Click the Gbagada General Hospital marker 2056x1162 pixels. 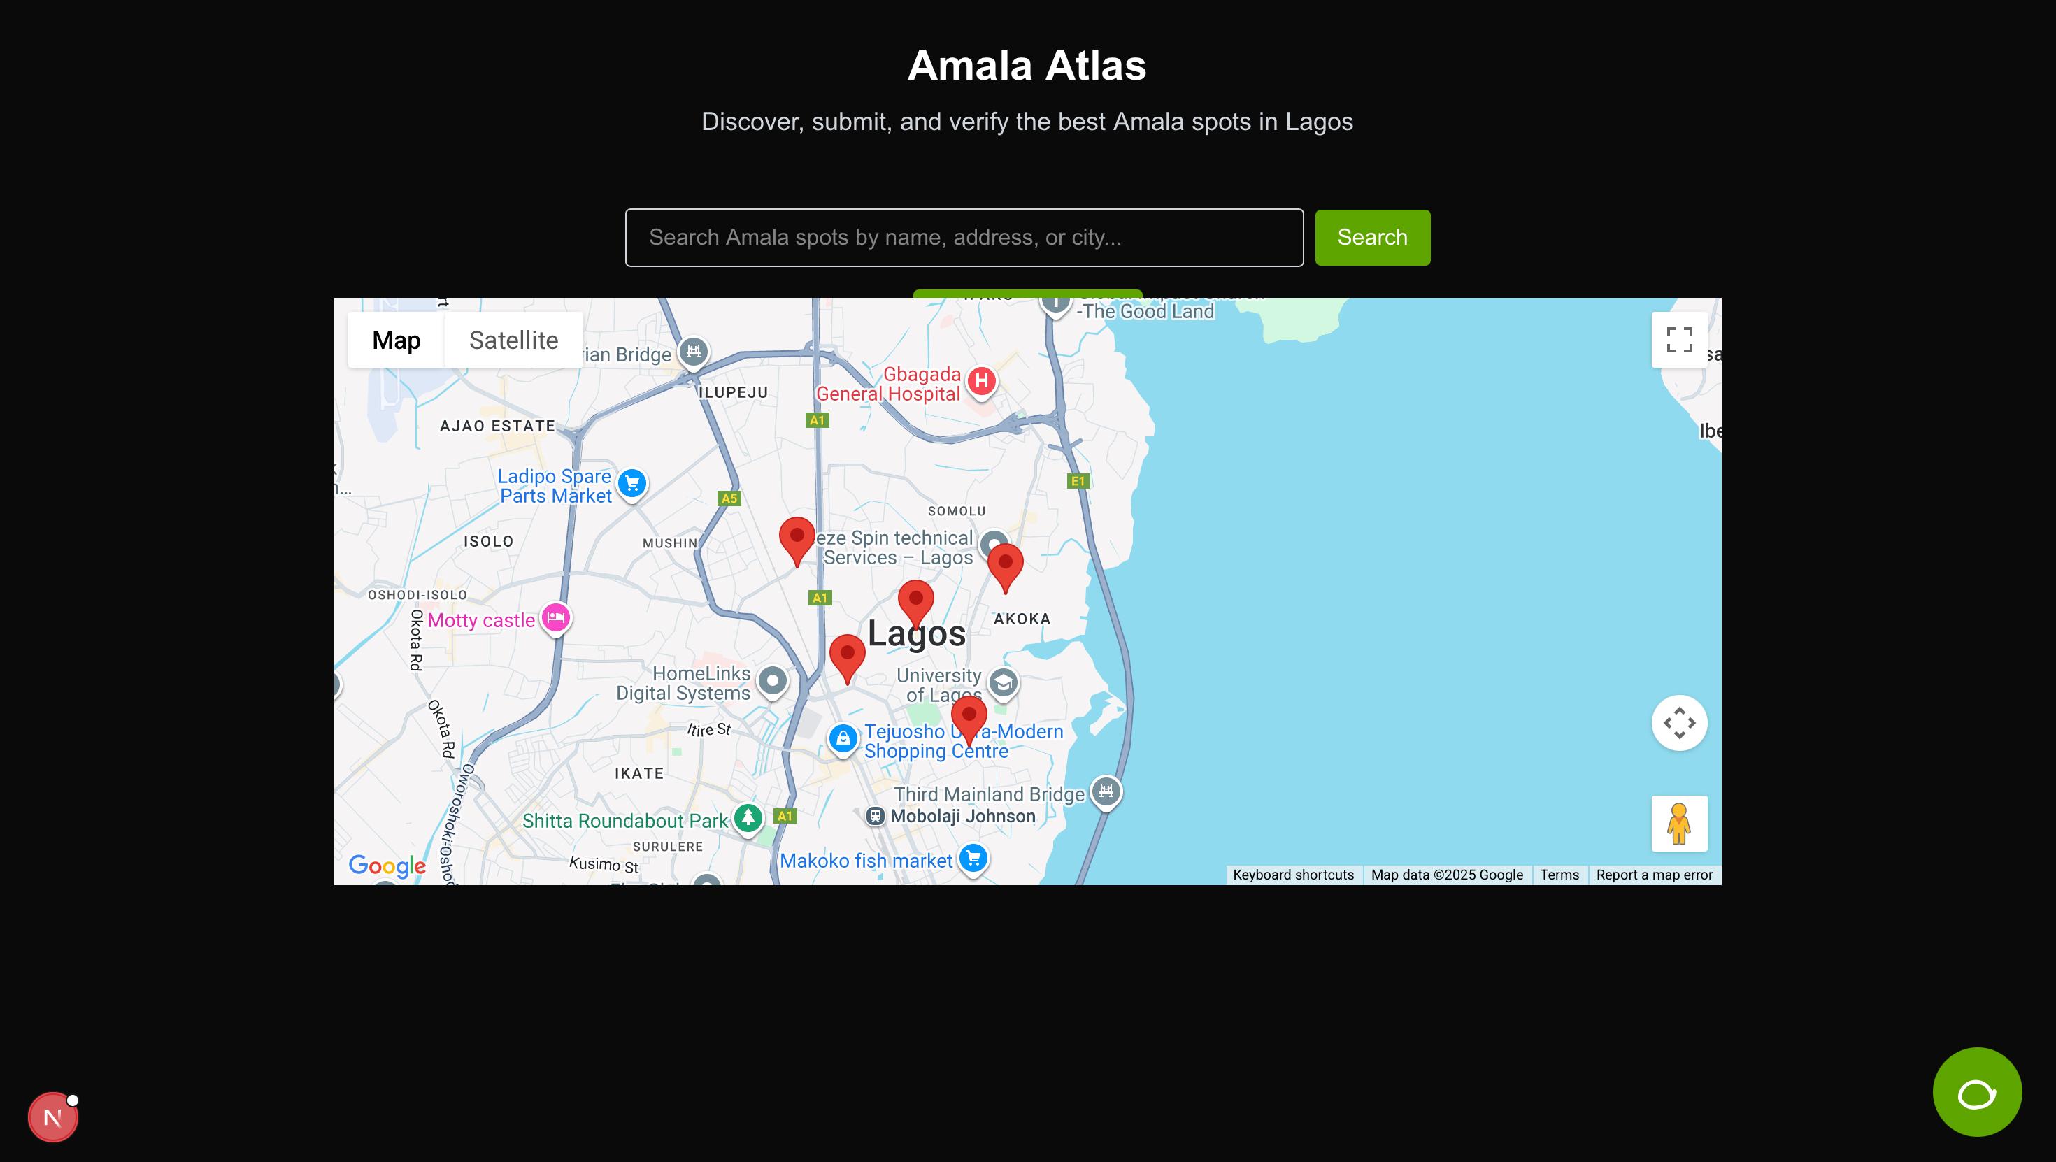[982, 382]
